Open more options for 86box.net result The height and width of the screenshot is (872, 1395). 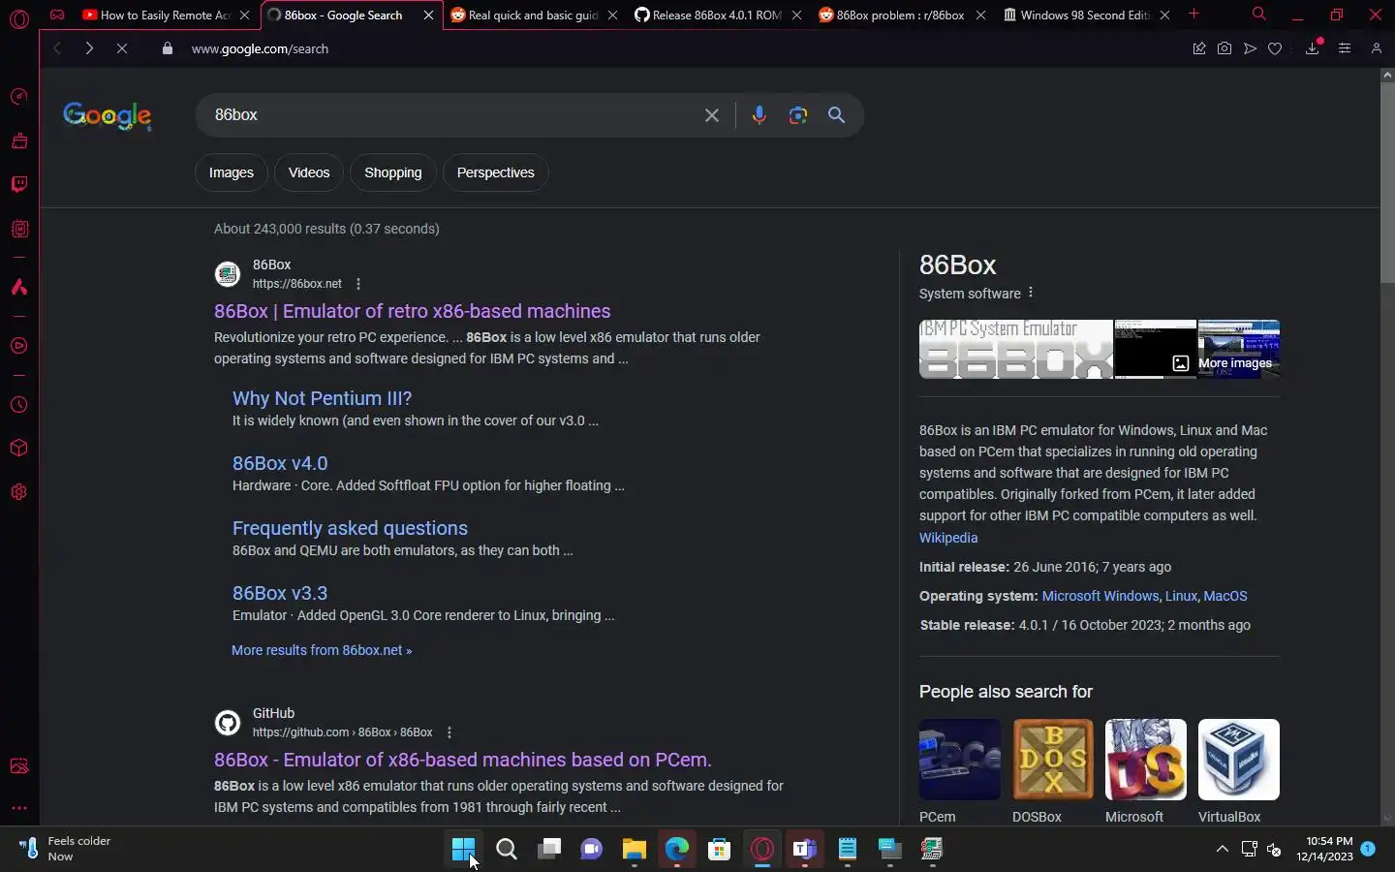(x=358, y=284)
